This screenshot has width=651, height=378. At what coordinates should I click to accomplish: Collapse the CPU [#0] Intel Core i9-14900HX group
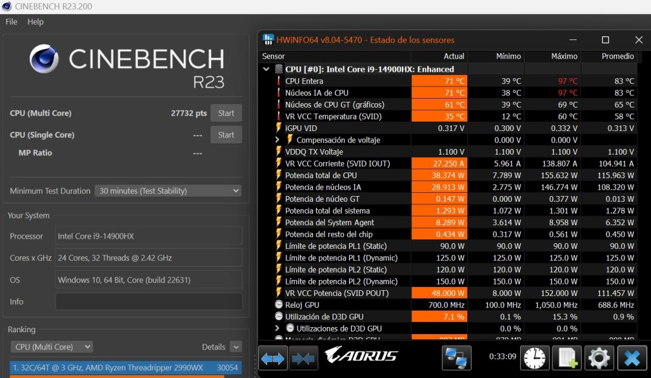[x=266, y=69]
